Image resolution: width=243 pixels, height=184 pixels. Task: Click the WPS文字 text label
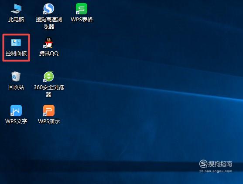point(16,121)
